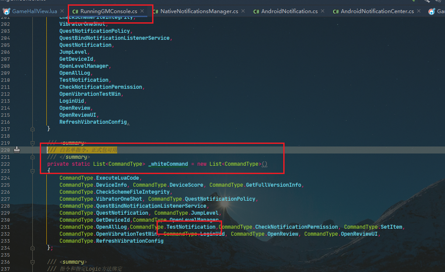Click the 'private' keyword on line 222
The height and width of the screenshot is (272, 445).
(x=58, y=164)
